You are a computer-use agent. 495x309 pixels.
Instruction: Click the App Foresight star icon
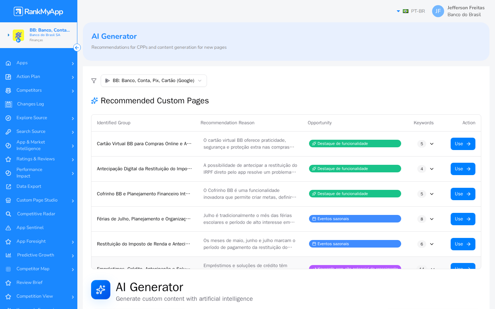coord(8,241)
